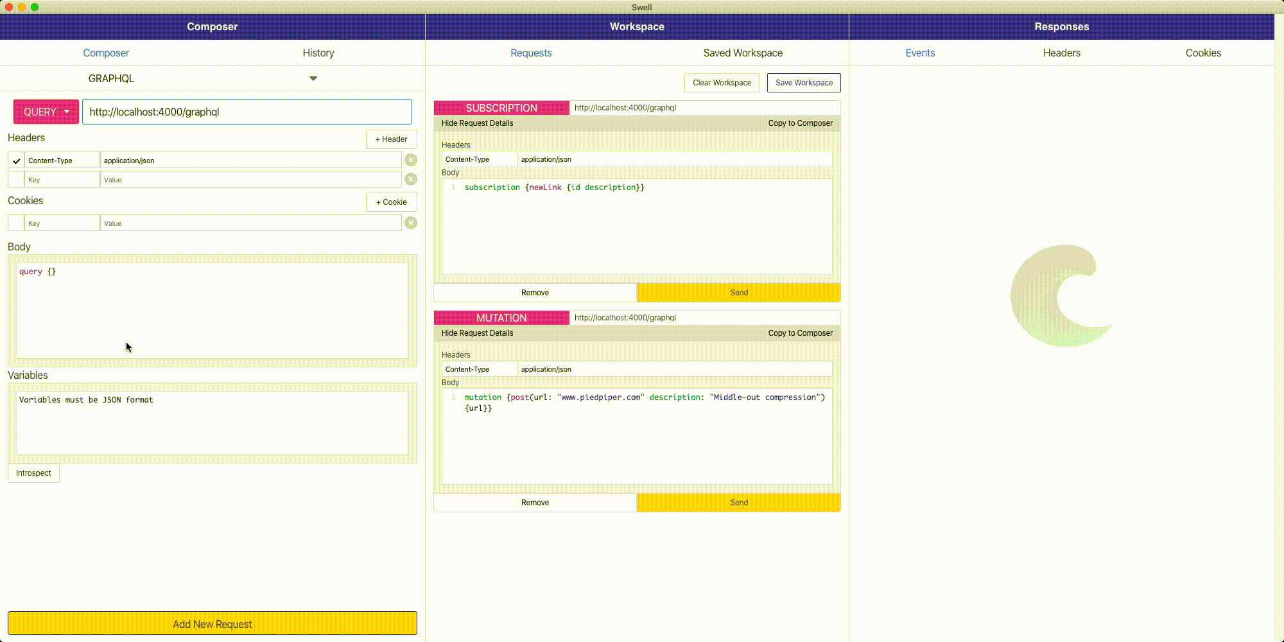
Task: Copy SUBSCRIPTION request to Composer
Action: click(x=800, y=123)
